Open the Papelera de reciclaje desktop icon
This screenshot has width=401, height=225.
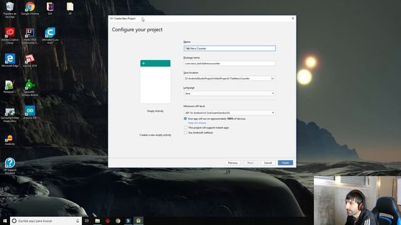tap(10, 9)
